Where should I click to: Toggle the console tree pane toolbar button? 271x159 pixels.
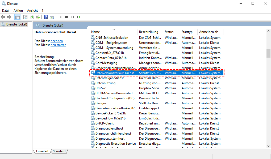tap(17, 17)
